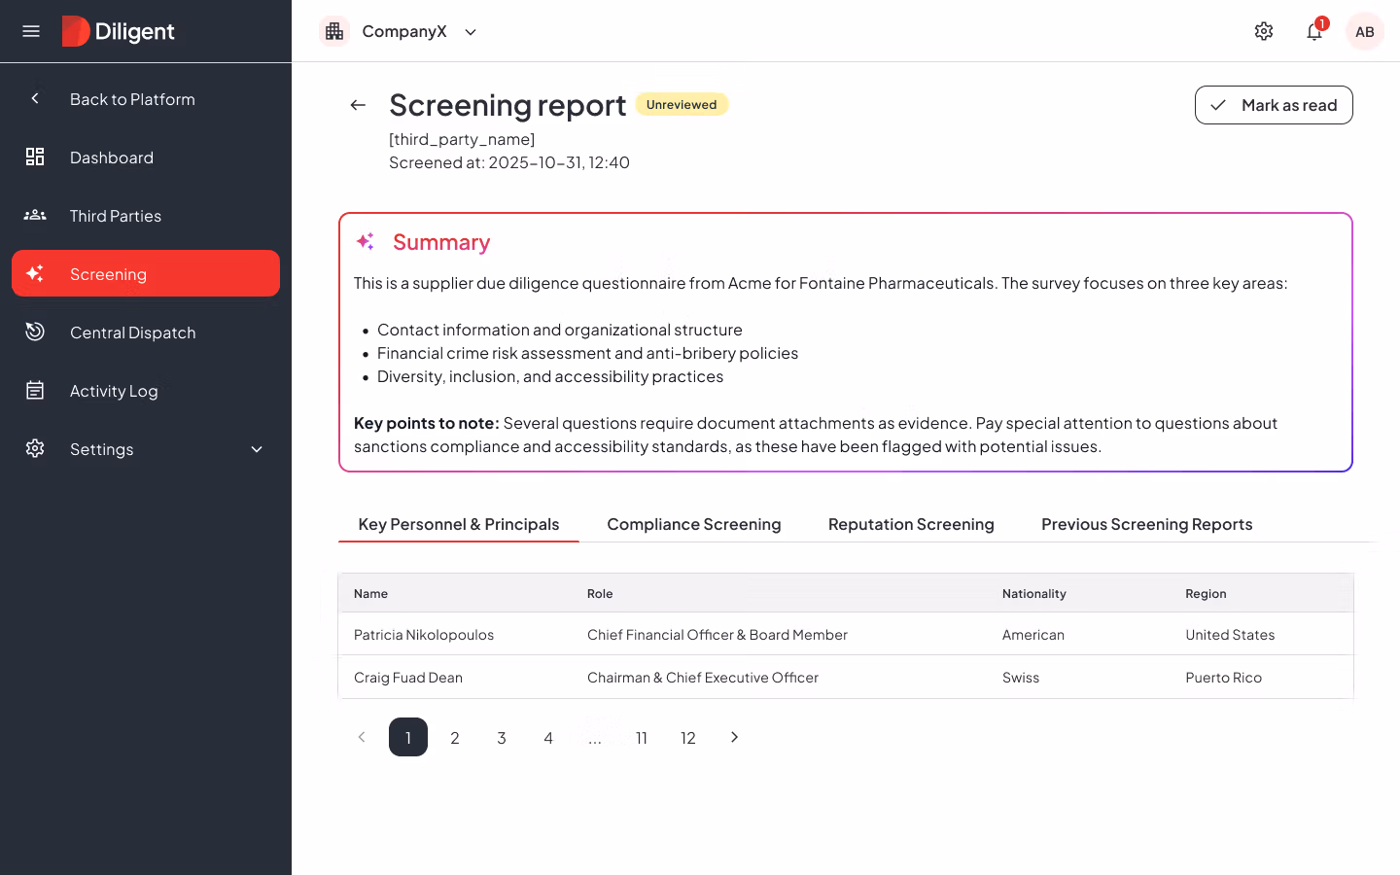The image size is (1400, 875).
Task: Select page 11 in pagination
Action: pos(642,737)
